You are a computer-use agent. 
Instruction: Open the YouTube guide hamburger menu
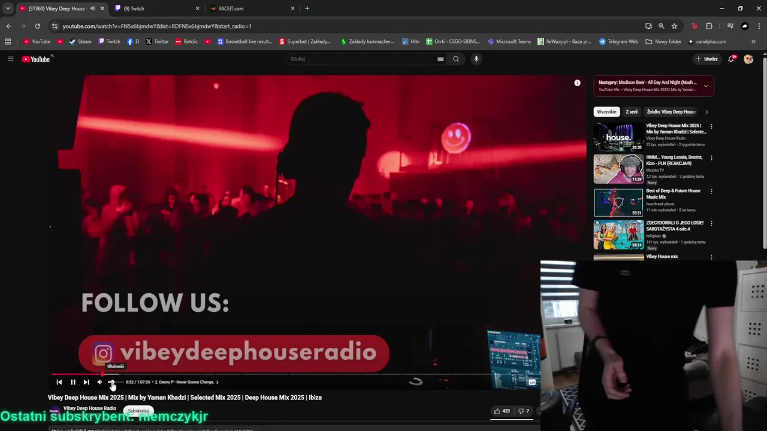(10, 59)
